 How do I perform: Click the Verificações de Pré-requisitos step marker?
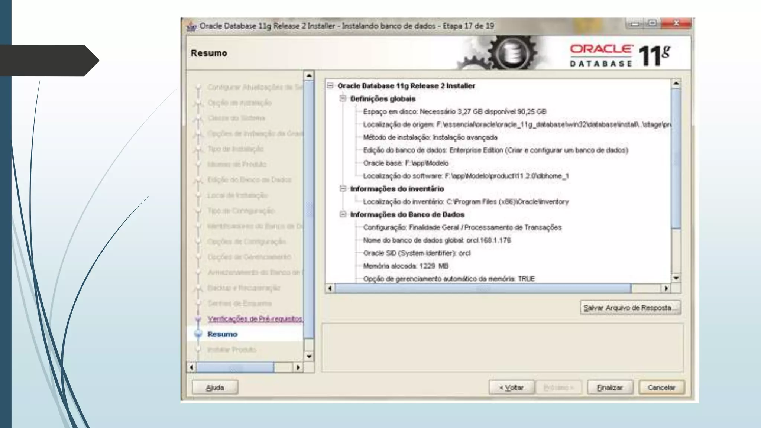coord(198,319)
